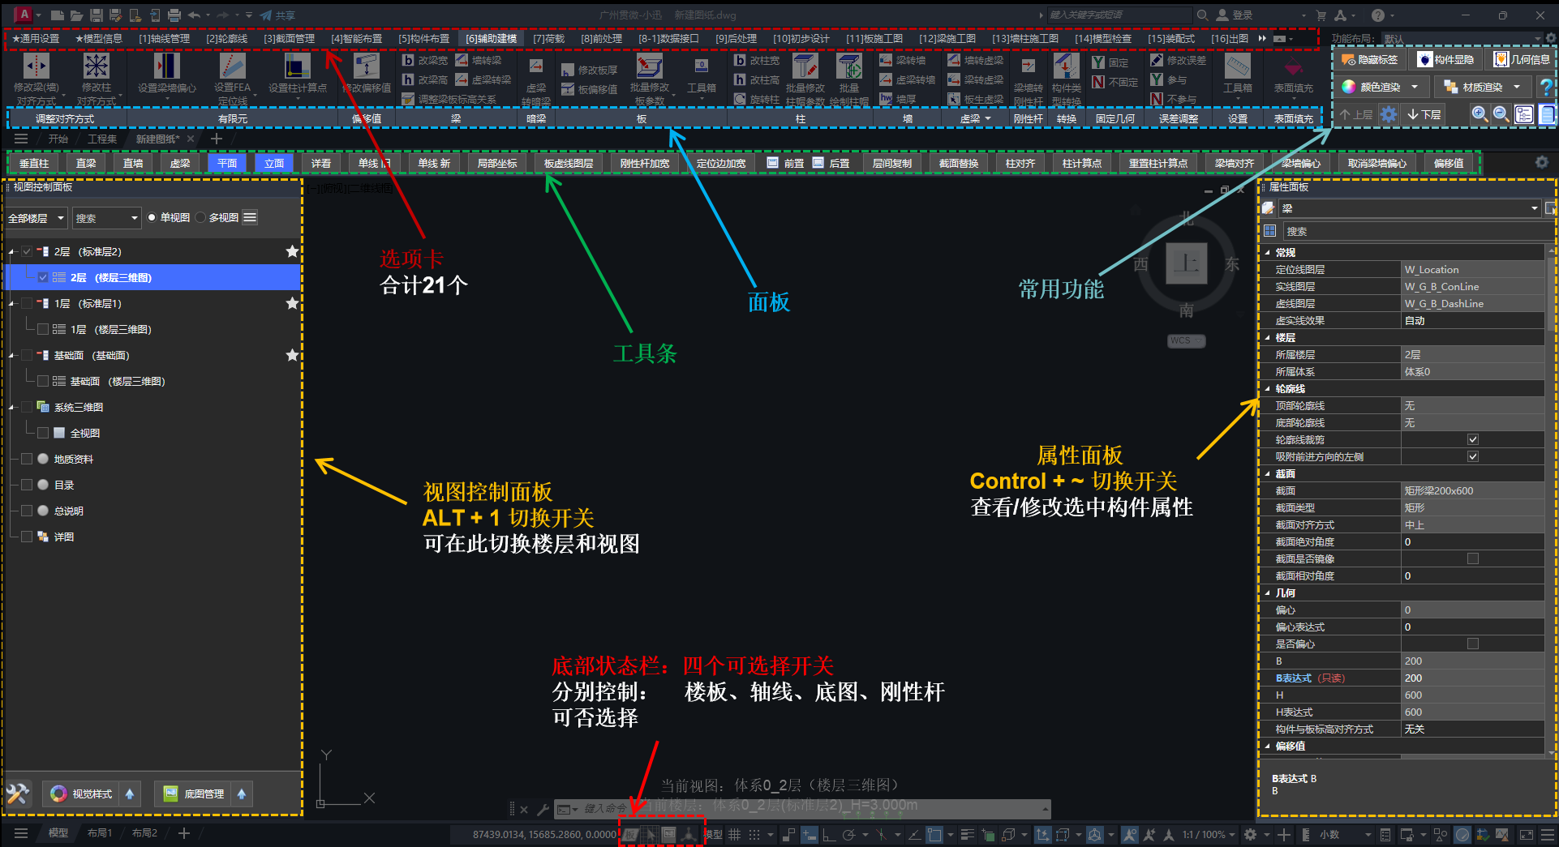Viewport: 1559px width, 847px height.
Task: Open the 颜色渲染 dropdown arrow
Action: pos(1415,87)
